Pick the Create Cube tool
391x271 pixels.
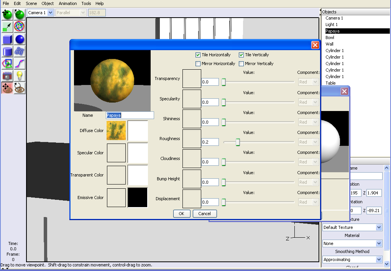[7, 39]
